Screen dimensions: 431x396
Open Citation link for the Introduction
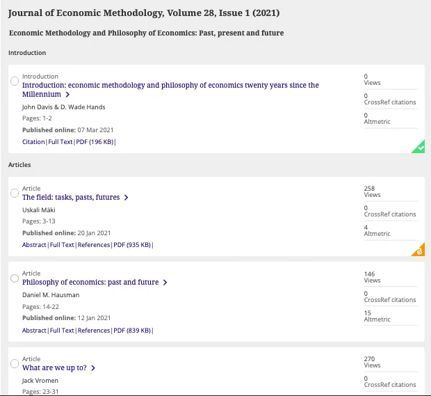[x=33, y=142]
